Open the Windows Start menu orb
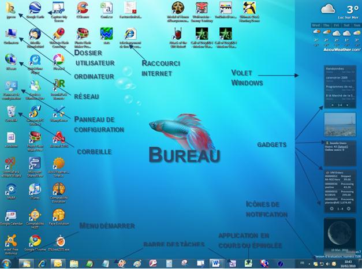362x269 pixels. pos(6,264)
